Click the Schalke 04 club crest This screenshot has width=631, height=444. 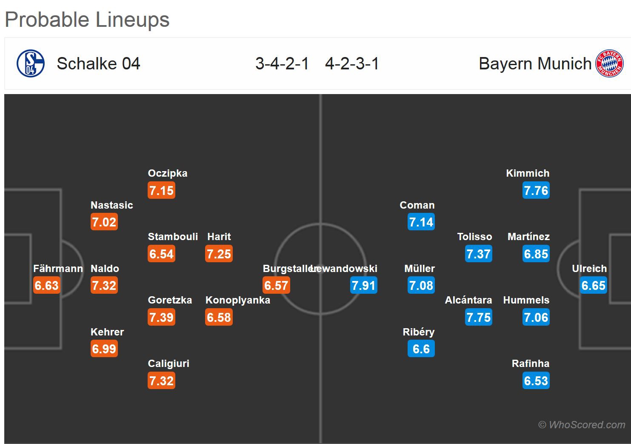(31, 63)
